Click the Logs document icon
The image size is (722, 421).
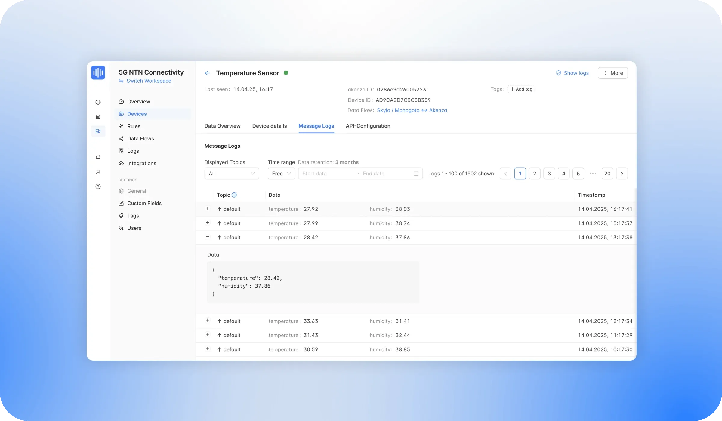121,151
